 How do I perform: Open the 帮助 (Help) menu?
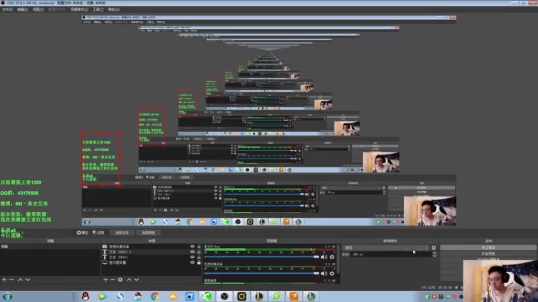114,9
